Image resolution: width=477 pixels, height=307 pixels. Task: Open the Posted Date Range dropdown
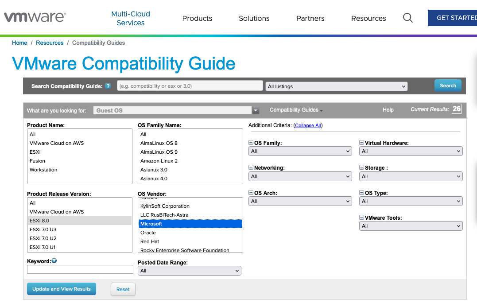tap(190, 270)
